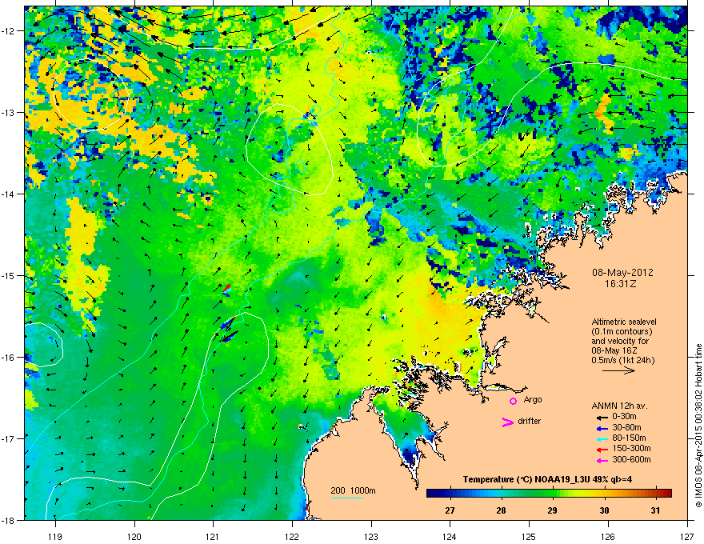Screen dimensions: 704x544
Task: Click the '(0.1m contours)' caption line
Action: (622, 331)
